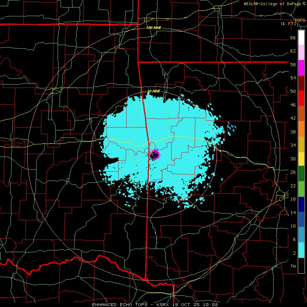The image size is (307, 307).
Task: Click the '62' legend value
Action: coord(293,51)
